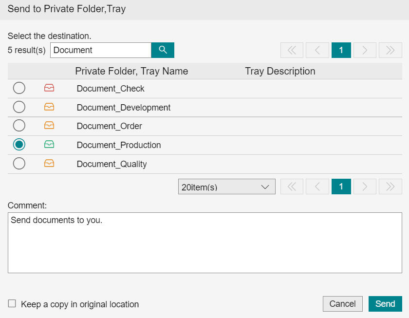Cancel the send dialog

click(x=342, y=304)
